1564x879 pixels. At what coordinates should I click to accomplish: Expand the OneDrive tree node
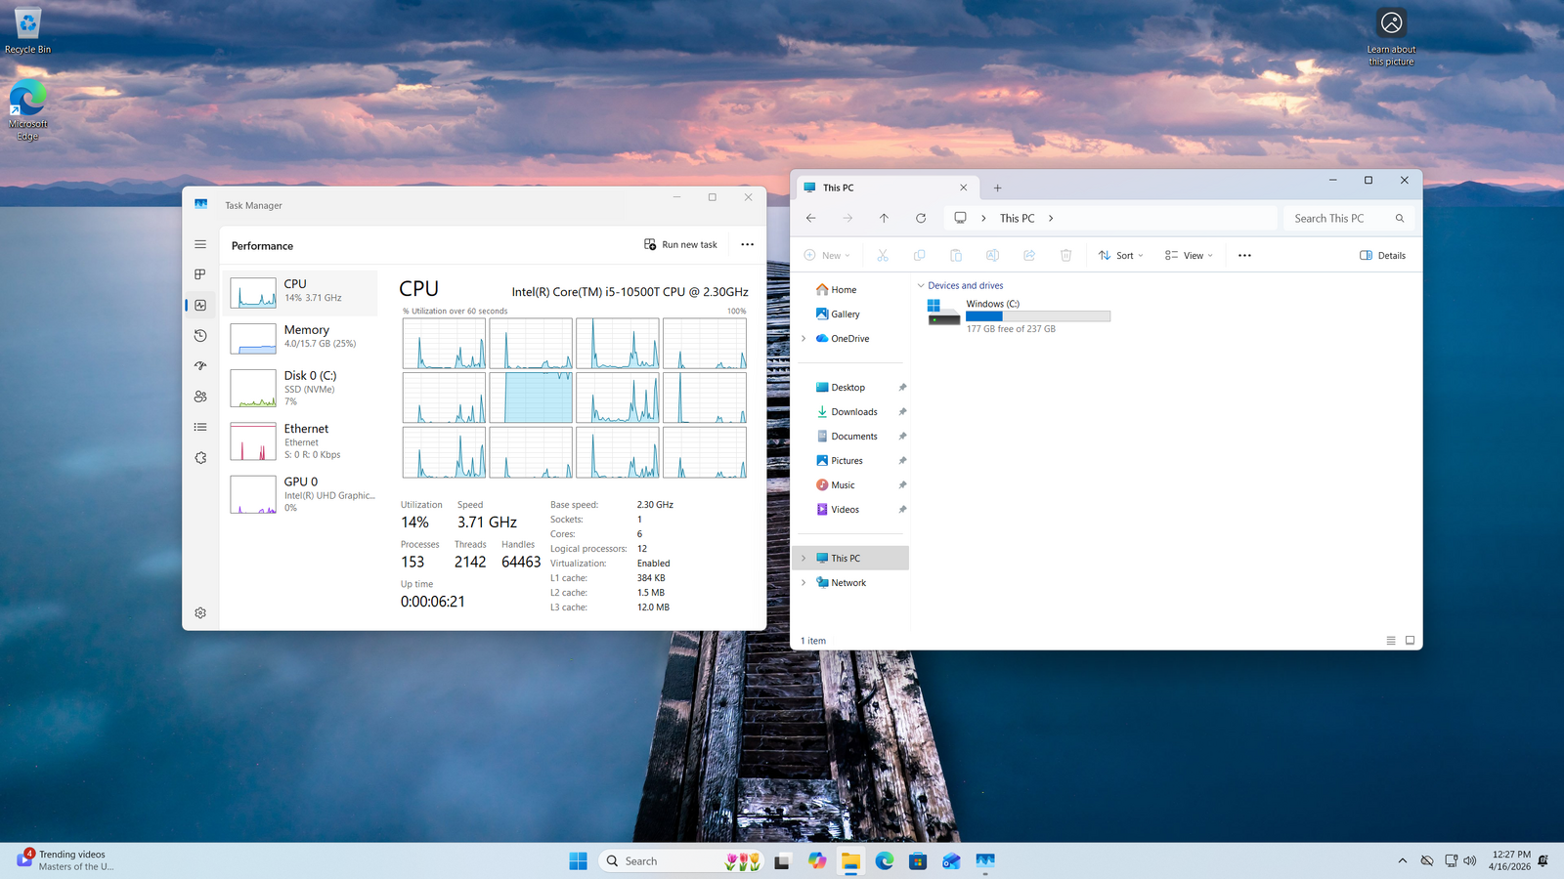[x=804, y=339]
